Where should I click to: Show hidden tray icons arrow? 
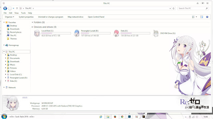[x=186, y=117]
